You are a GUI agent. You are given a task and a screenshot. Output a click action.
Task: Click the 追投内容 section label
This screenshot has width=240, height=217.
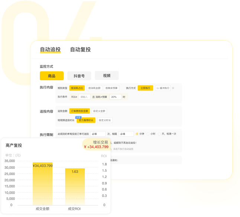(x=47, y=111)
